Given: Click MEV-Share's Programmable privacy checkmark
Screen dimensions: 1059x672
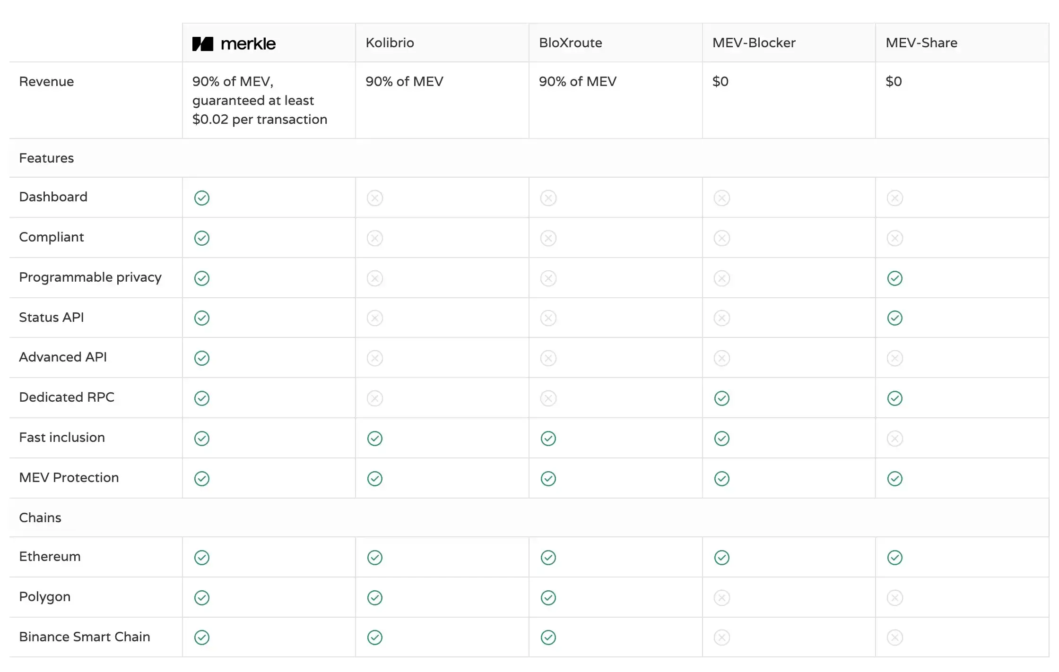Looking at the screenshot, I should 895,278.
